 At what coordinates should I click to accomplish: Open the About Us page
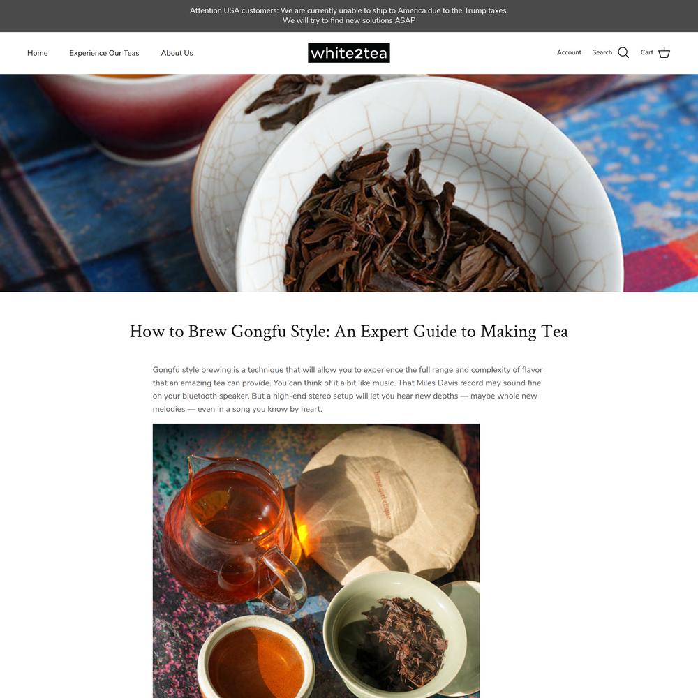point(177,53)
